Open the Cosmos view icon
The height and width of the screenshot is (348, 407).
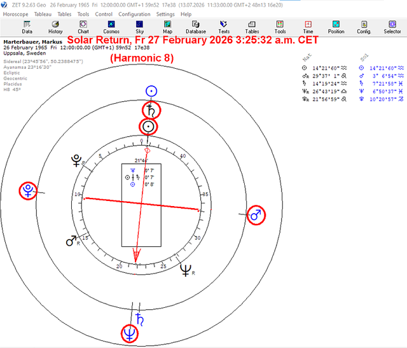tap(111, 27)
